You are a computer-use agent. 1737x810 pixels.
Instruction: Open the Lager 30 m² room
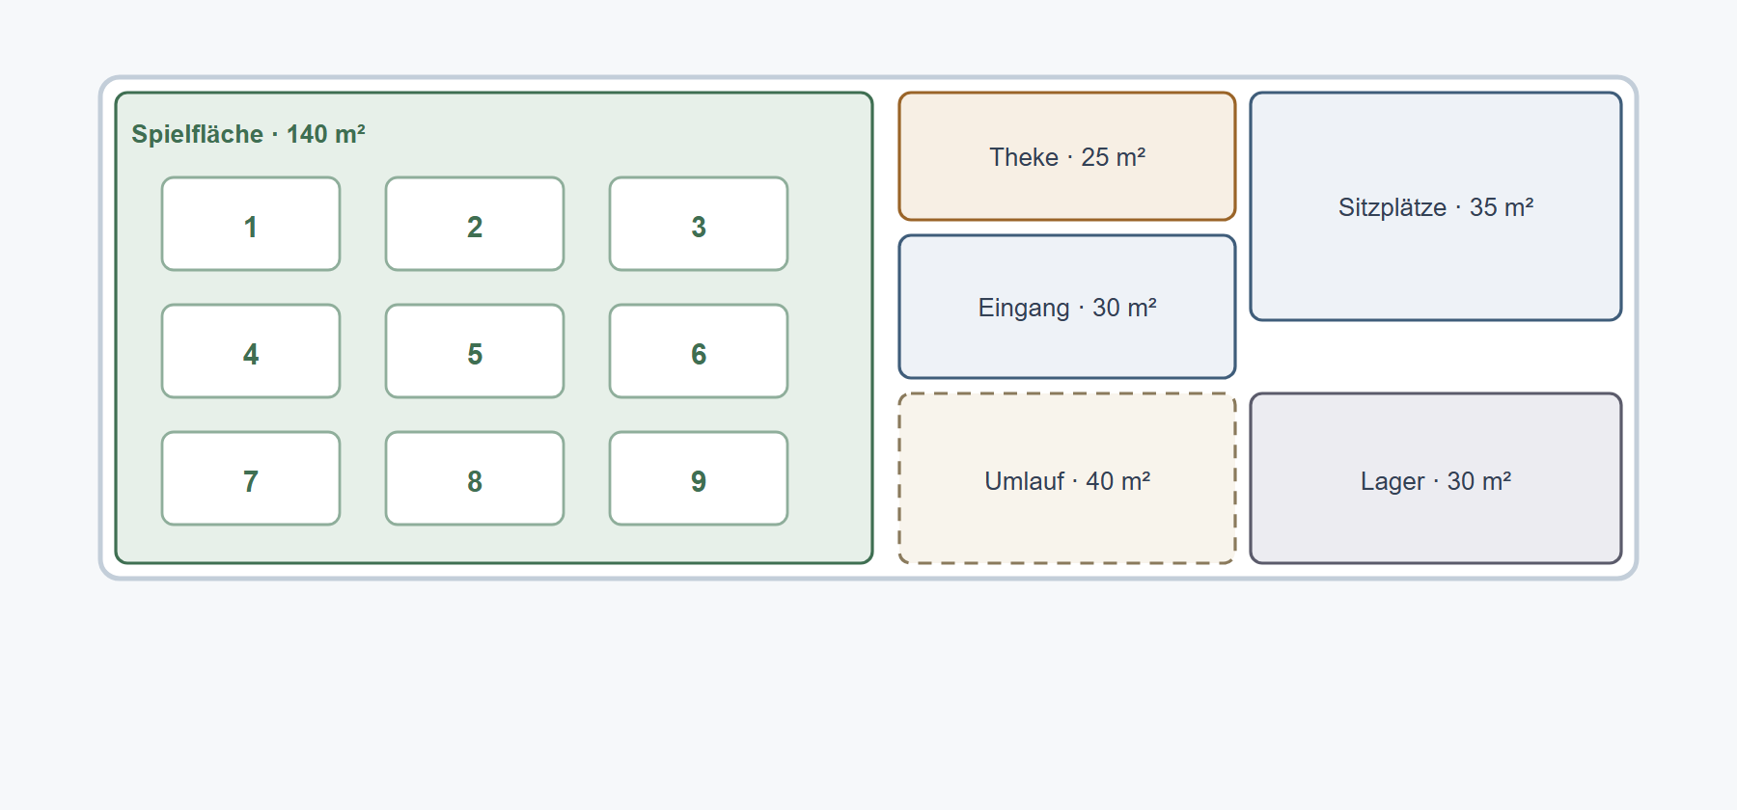(1436, 478)
